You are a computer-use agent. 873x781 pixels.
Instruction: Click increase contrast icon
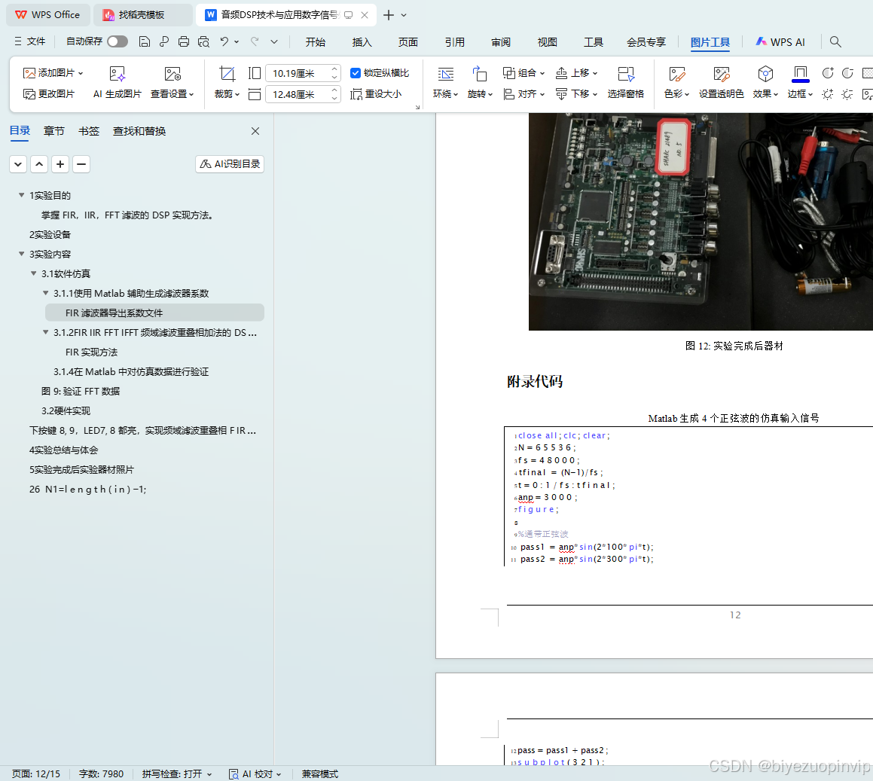coord(828,73)
